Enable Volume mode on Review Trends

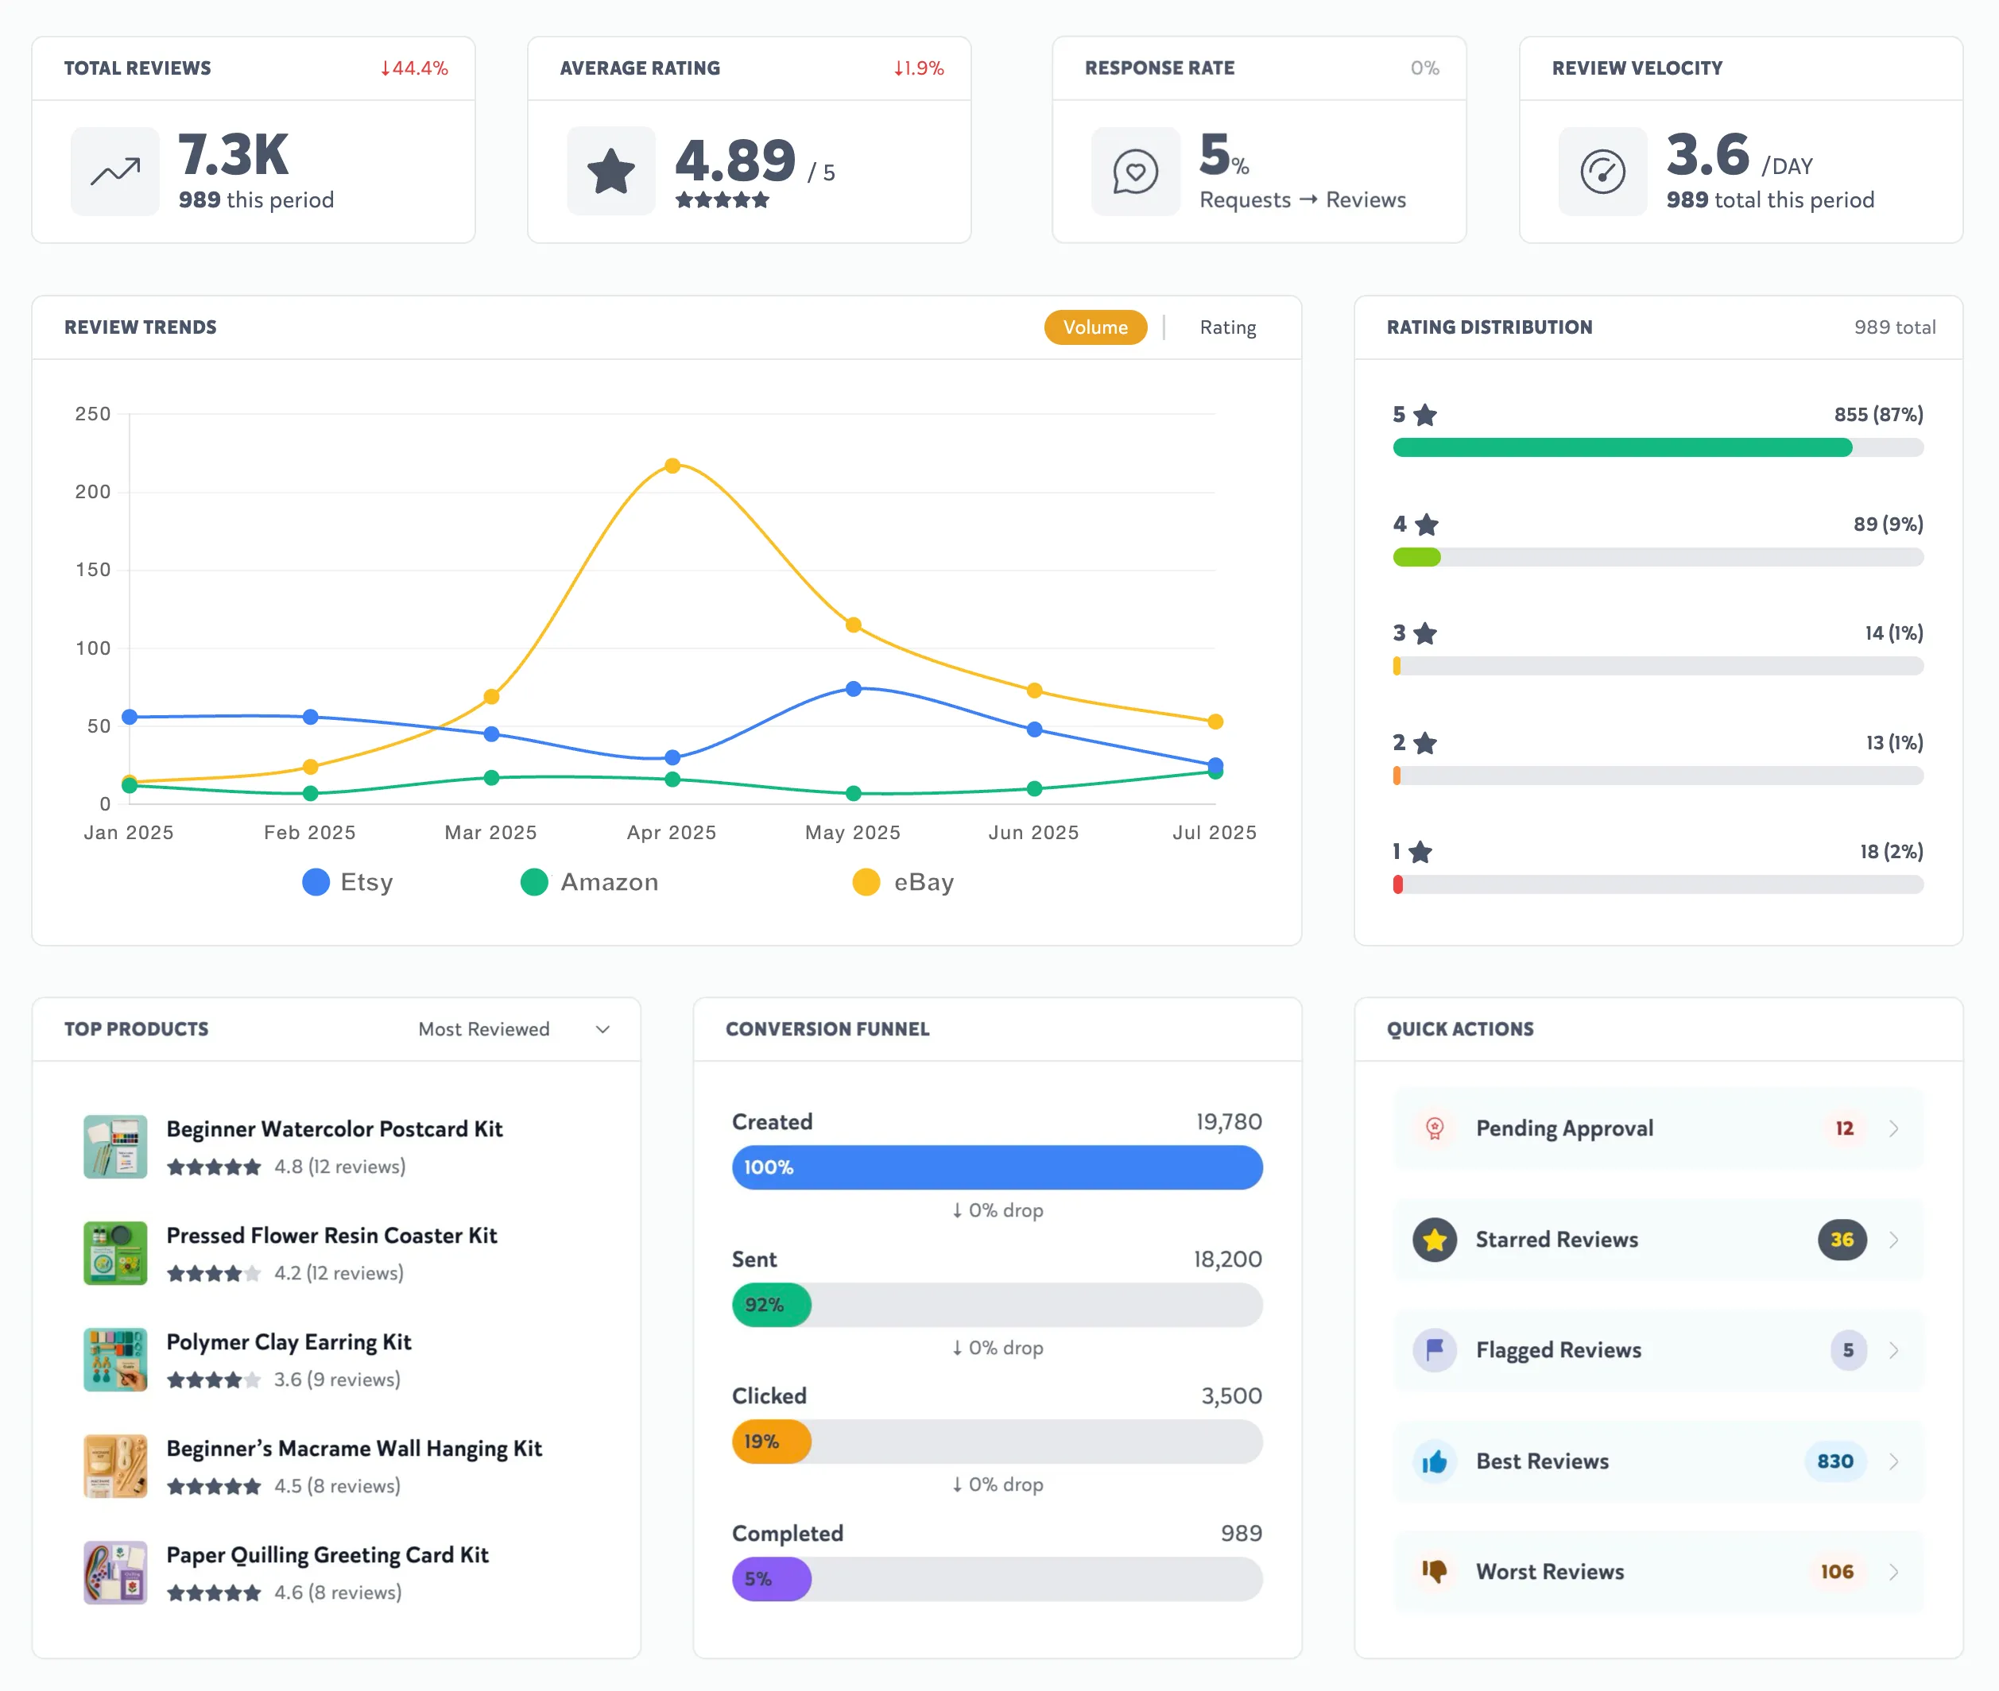point(1095,327)
